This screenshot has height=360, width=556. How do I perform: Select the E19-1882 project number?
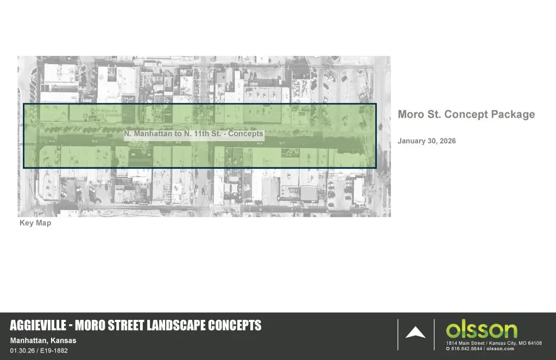click(x=54, y=350)
